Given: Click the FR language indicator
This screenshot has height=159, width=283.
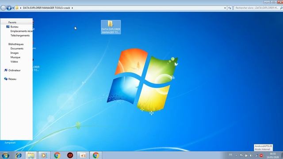Looking at the screenshot, I should (x=230, y=155).
